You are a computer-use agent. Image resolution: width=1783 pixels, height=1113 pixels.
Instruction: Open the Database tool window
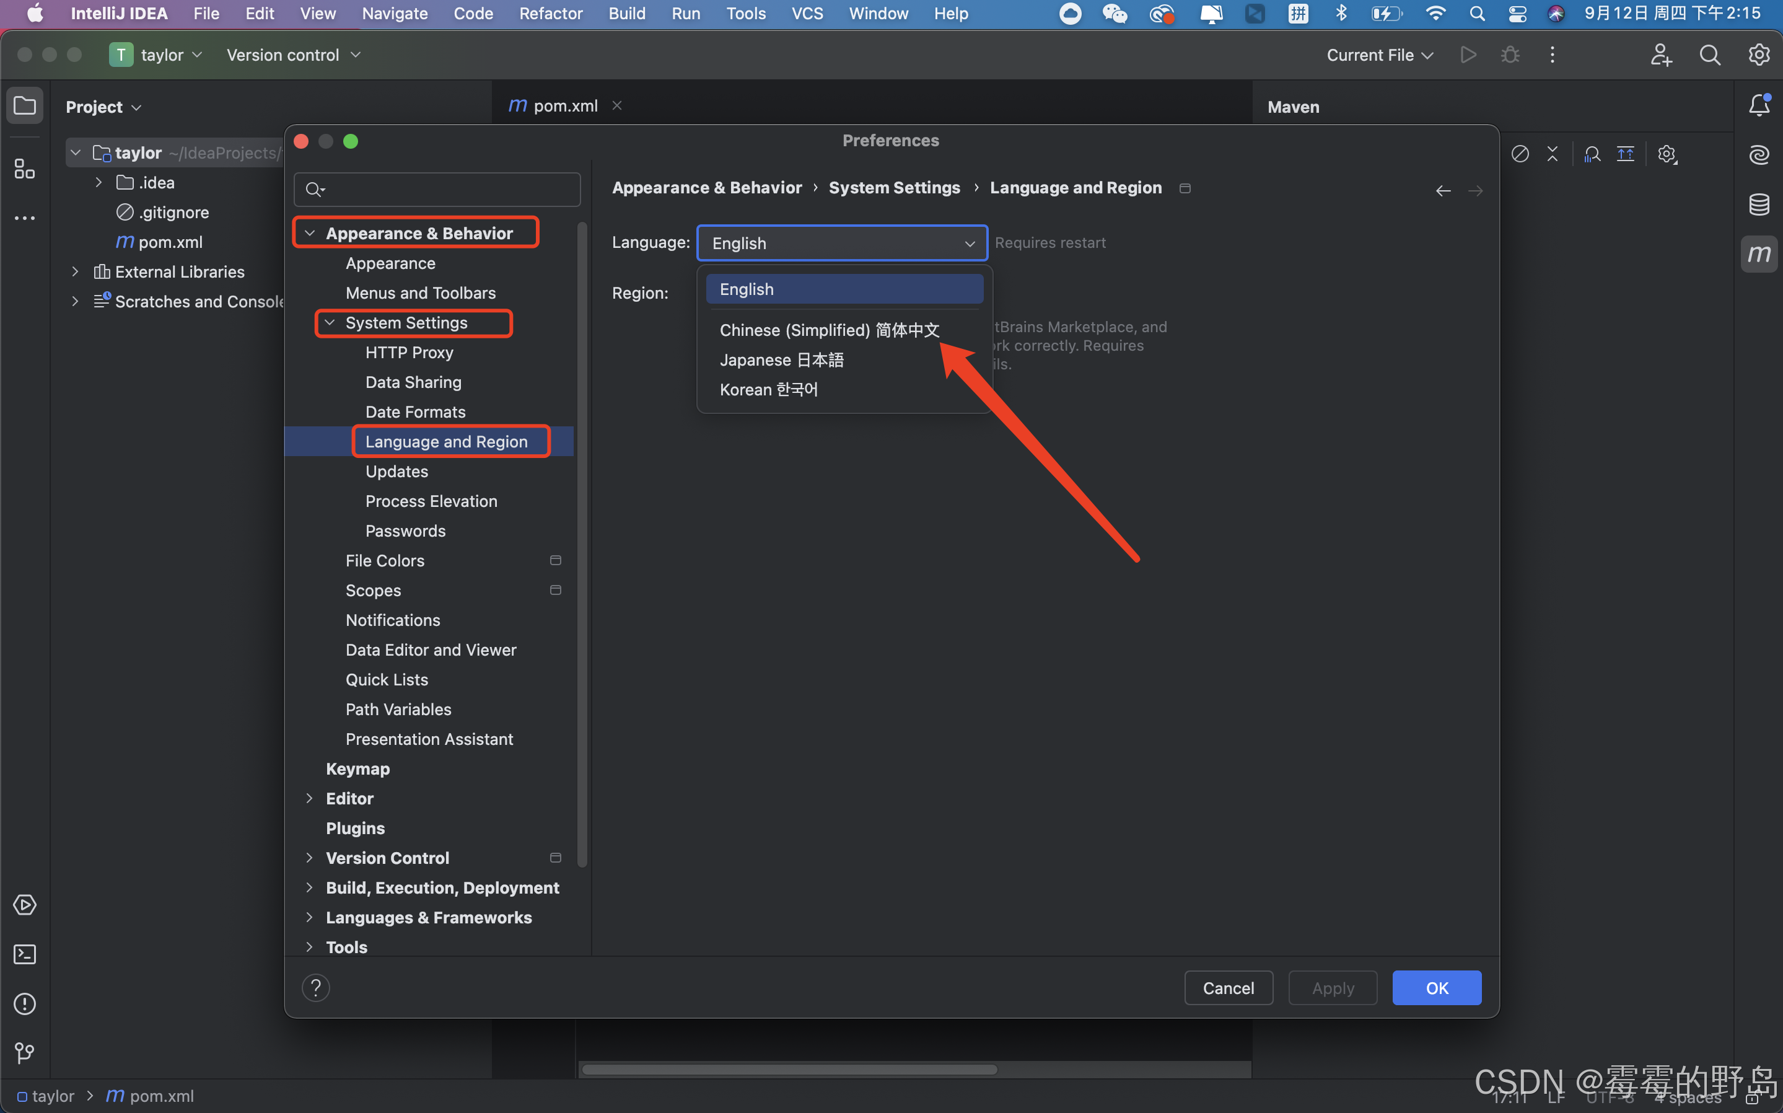point(1759,205)
